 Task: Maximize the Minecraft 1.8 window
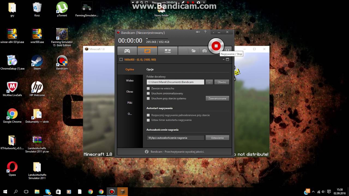click(x=254, y=49)
